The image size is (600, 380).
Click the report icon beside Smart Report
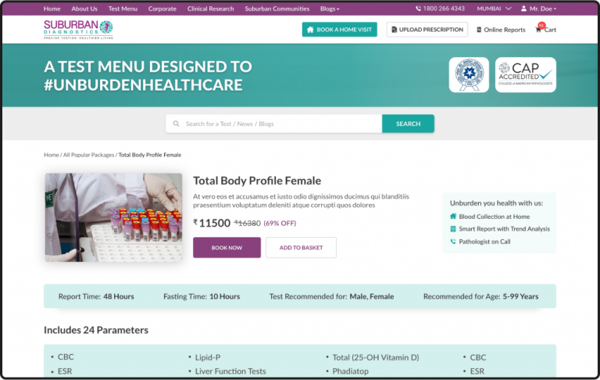(x=453, y=228)
